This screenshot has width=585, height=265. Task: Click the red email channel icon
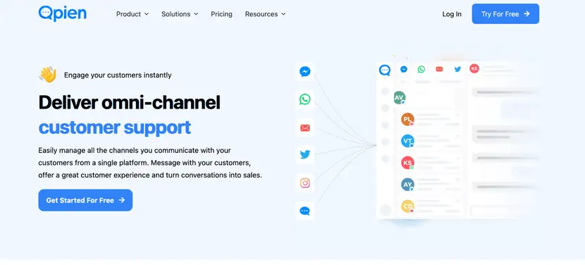pos(305,128)
